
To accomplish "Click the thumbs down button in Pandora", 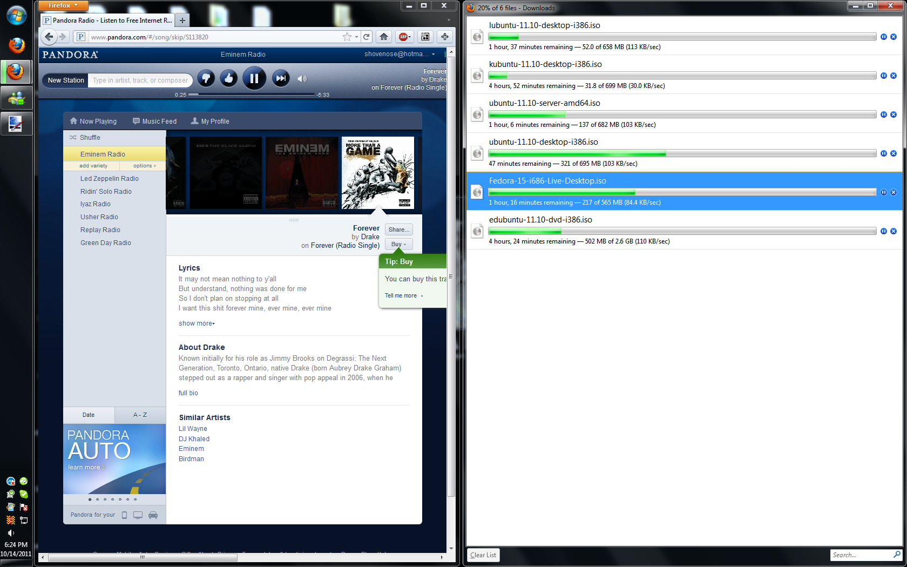I will click(206, 78).
